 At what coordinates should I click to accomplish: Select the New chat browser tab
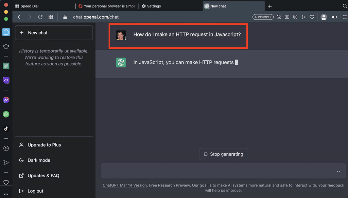(x=233, y=6)
